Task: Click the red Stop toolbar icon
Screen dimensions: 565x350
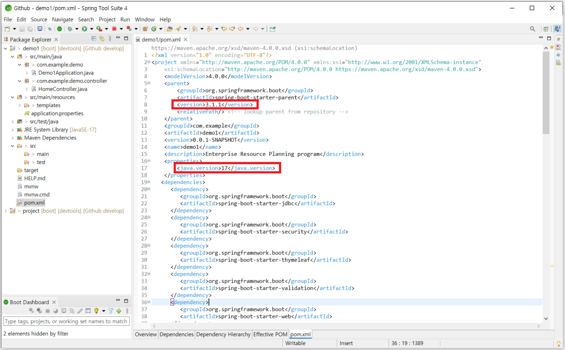Action: pyautogui.click(x=114, y=29)
